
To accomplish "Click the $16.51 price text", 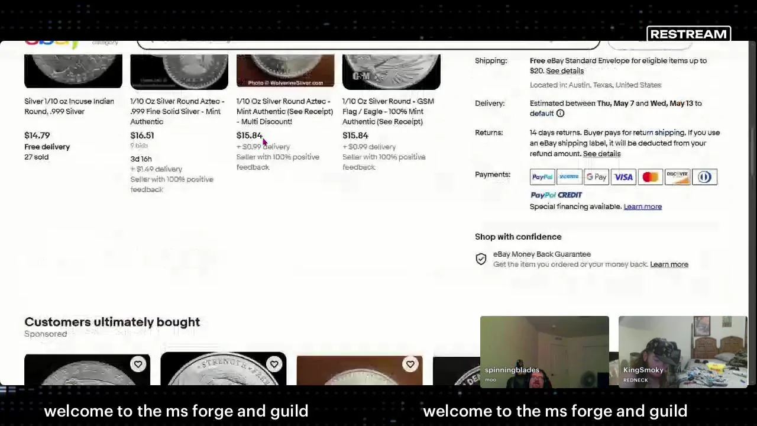I will (x=142, y=135).
